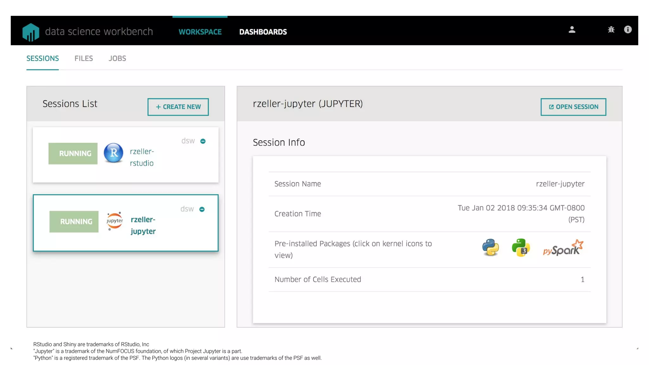The image size is (649, 365).
Task: Open the info icon in header
Action: point(627,29)
